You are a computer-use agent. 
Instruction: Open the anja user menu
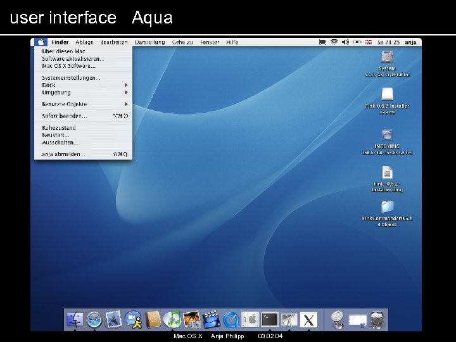(410, 42)
